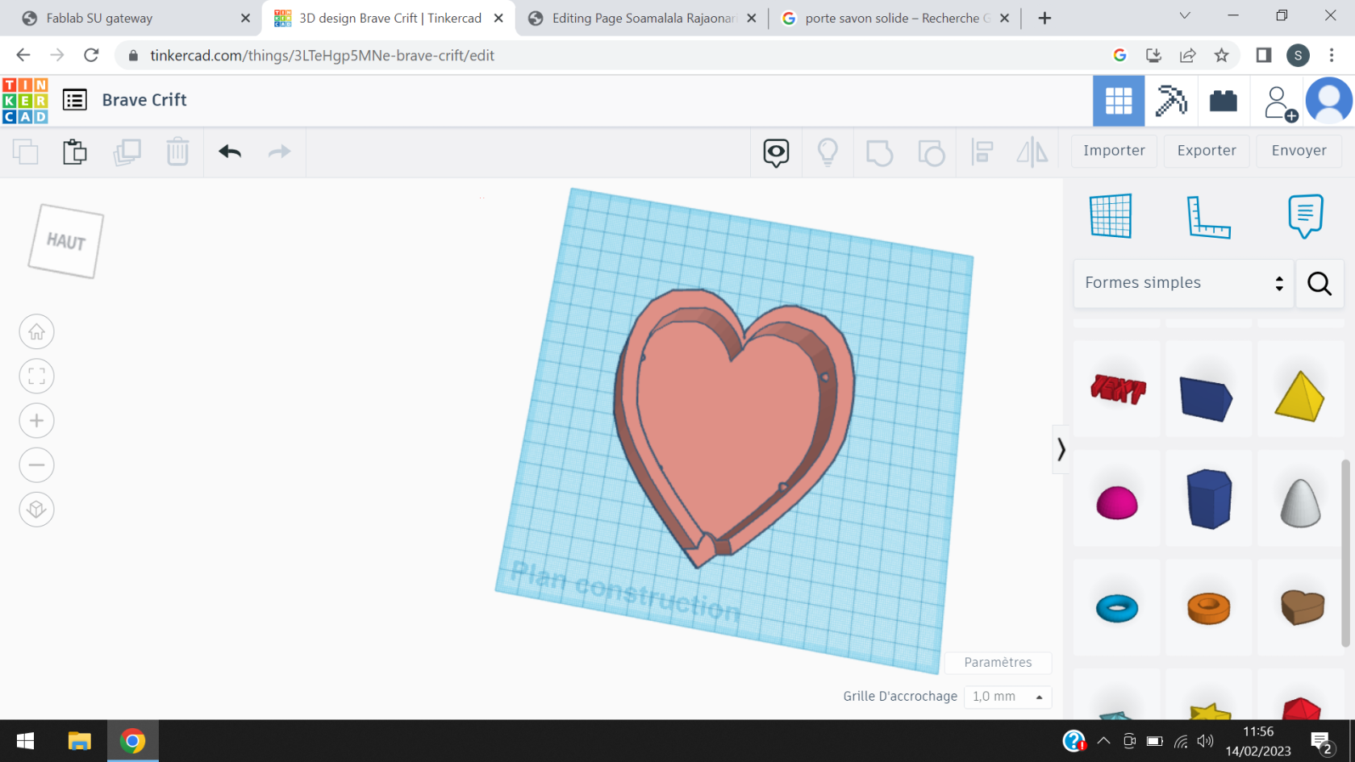Open the Paramètres button
The height and width of the screenshot is (762, 1355).
click(x=998, y=662)
